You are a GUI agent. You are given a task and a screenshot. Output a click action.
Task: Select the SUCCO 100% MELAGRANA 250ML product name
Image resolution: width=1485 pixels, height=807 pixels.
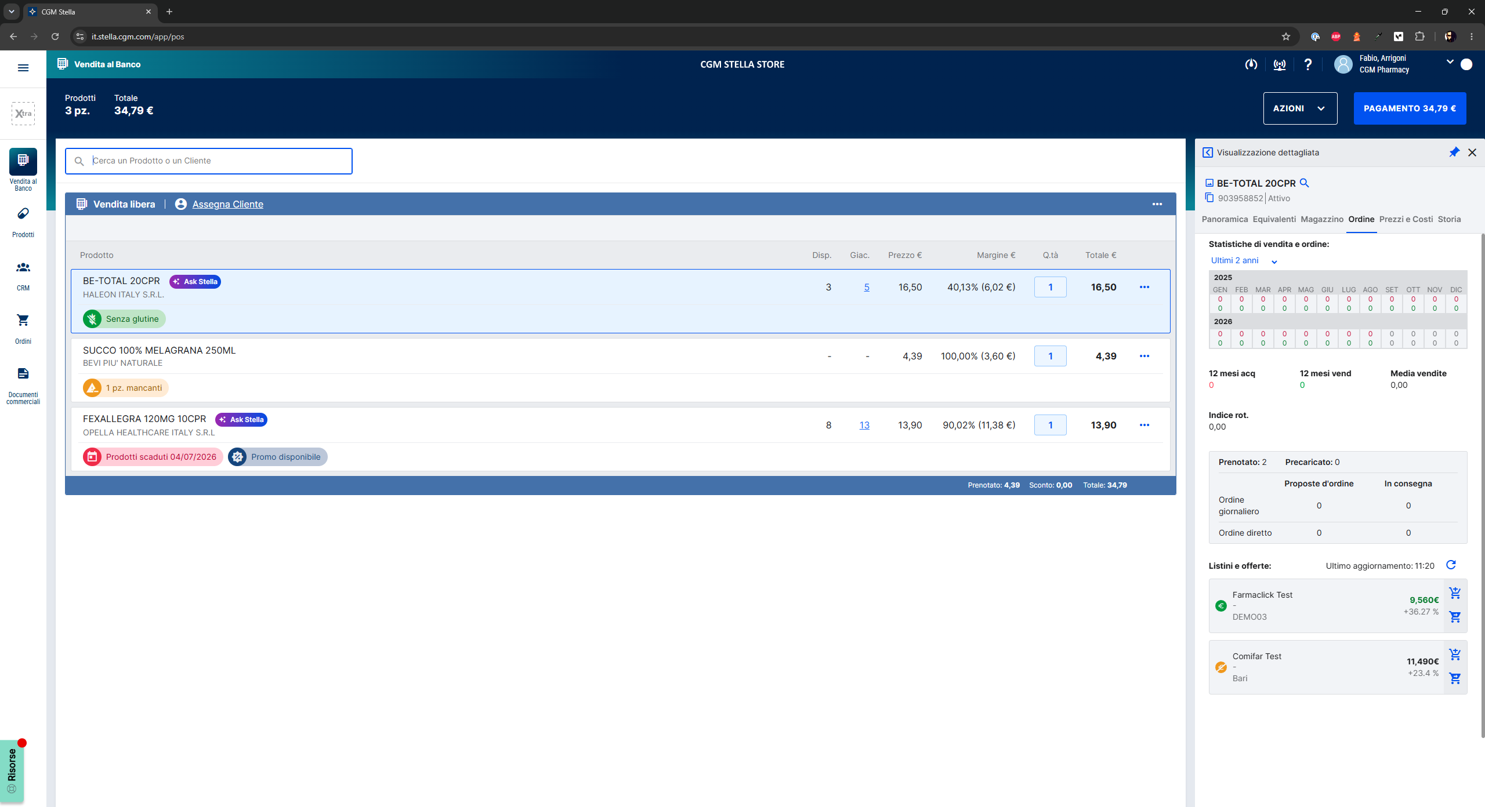pos(160,350)
